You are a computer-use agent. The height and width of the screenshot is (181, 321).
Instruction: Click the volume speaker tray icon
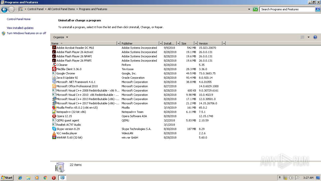click(291, 178)
